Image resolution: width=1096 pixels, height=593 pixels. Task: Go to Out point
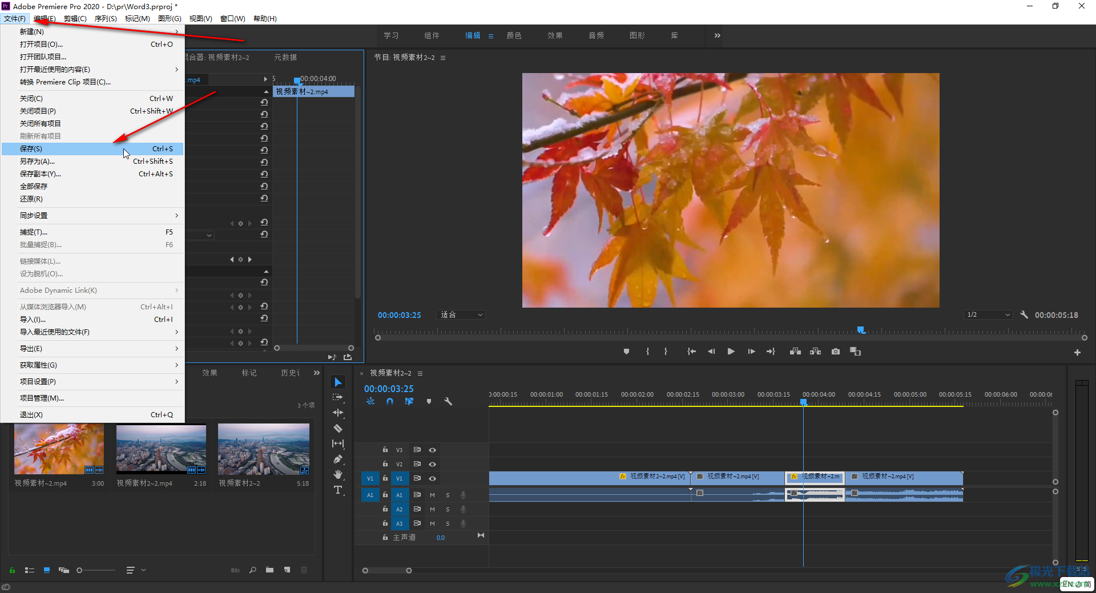pos(771,352)
